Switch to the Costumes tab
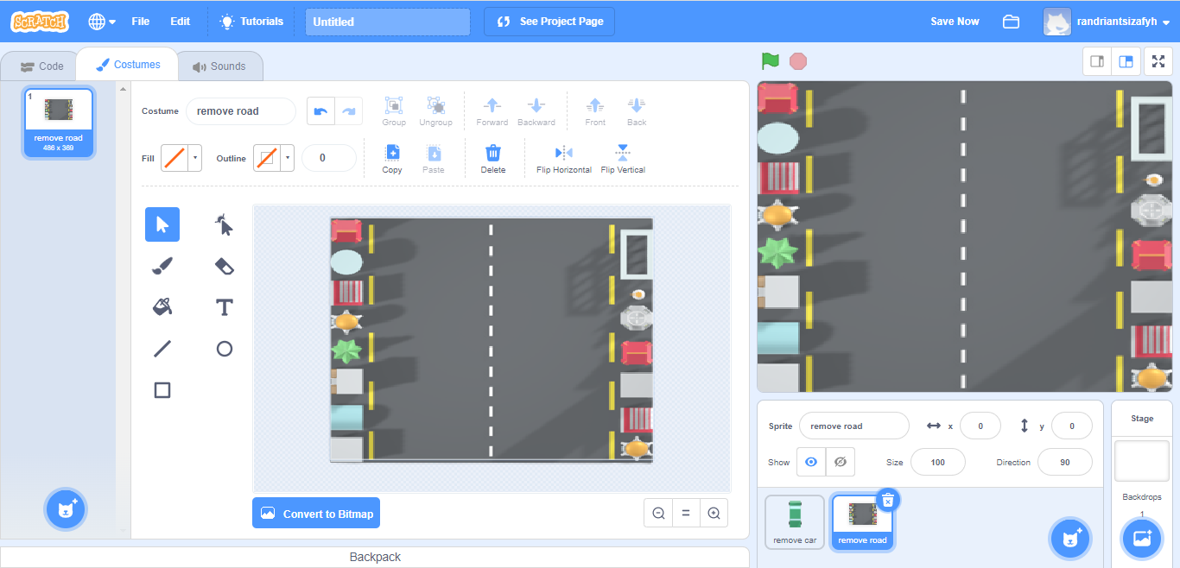The height and width of the screenshot is (568, 1180). pyautogui.click(x=128, y=65)
